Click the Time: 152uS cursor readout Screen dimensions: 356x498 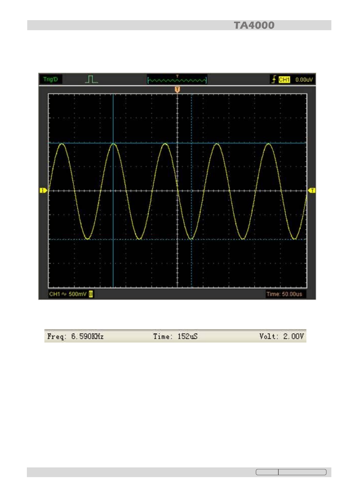(x=175, y=336)
